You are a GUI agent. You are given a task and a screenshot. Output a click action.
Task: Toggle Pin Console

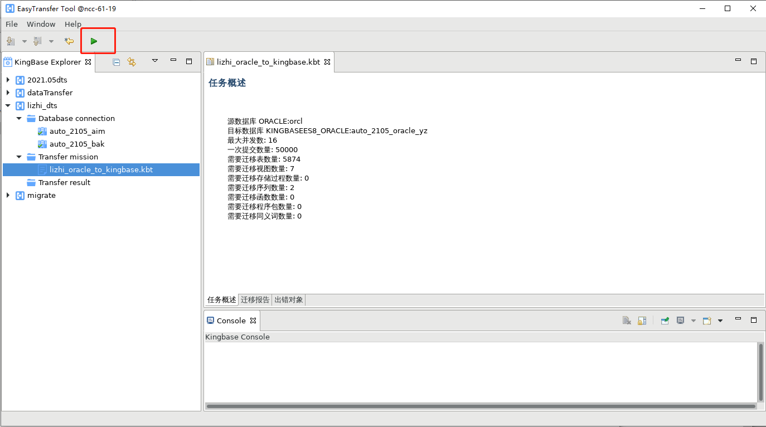665,321
